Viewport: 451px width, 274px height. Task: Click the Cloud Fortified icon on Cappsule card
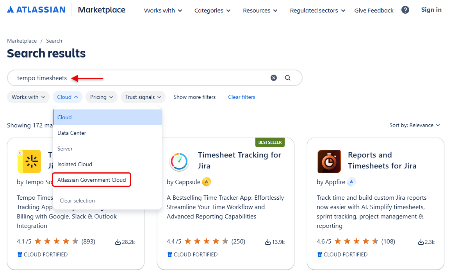(170, 254)
